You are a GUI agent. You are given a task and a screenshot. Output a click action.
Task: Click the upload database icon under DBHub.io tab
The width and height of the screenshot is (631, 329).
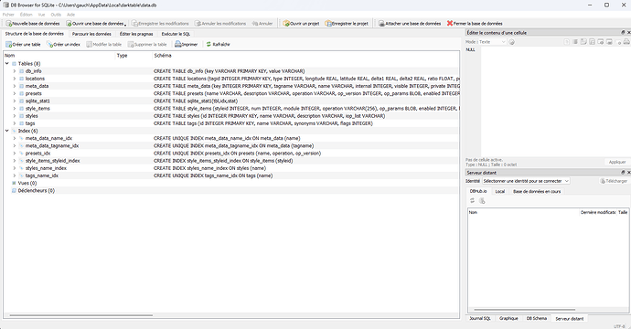tap(482, 201)
